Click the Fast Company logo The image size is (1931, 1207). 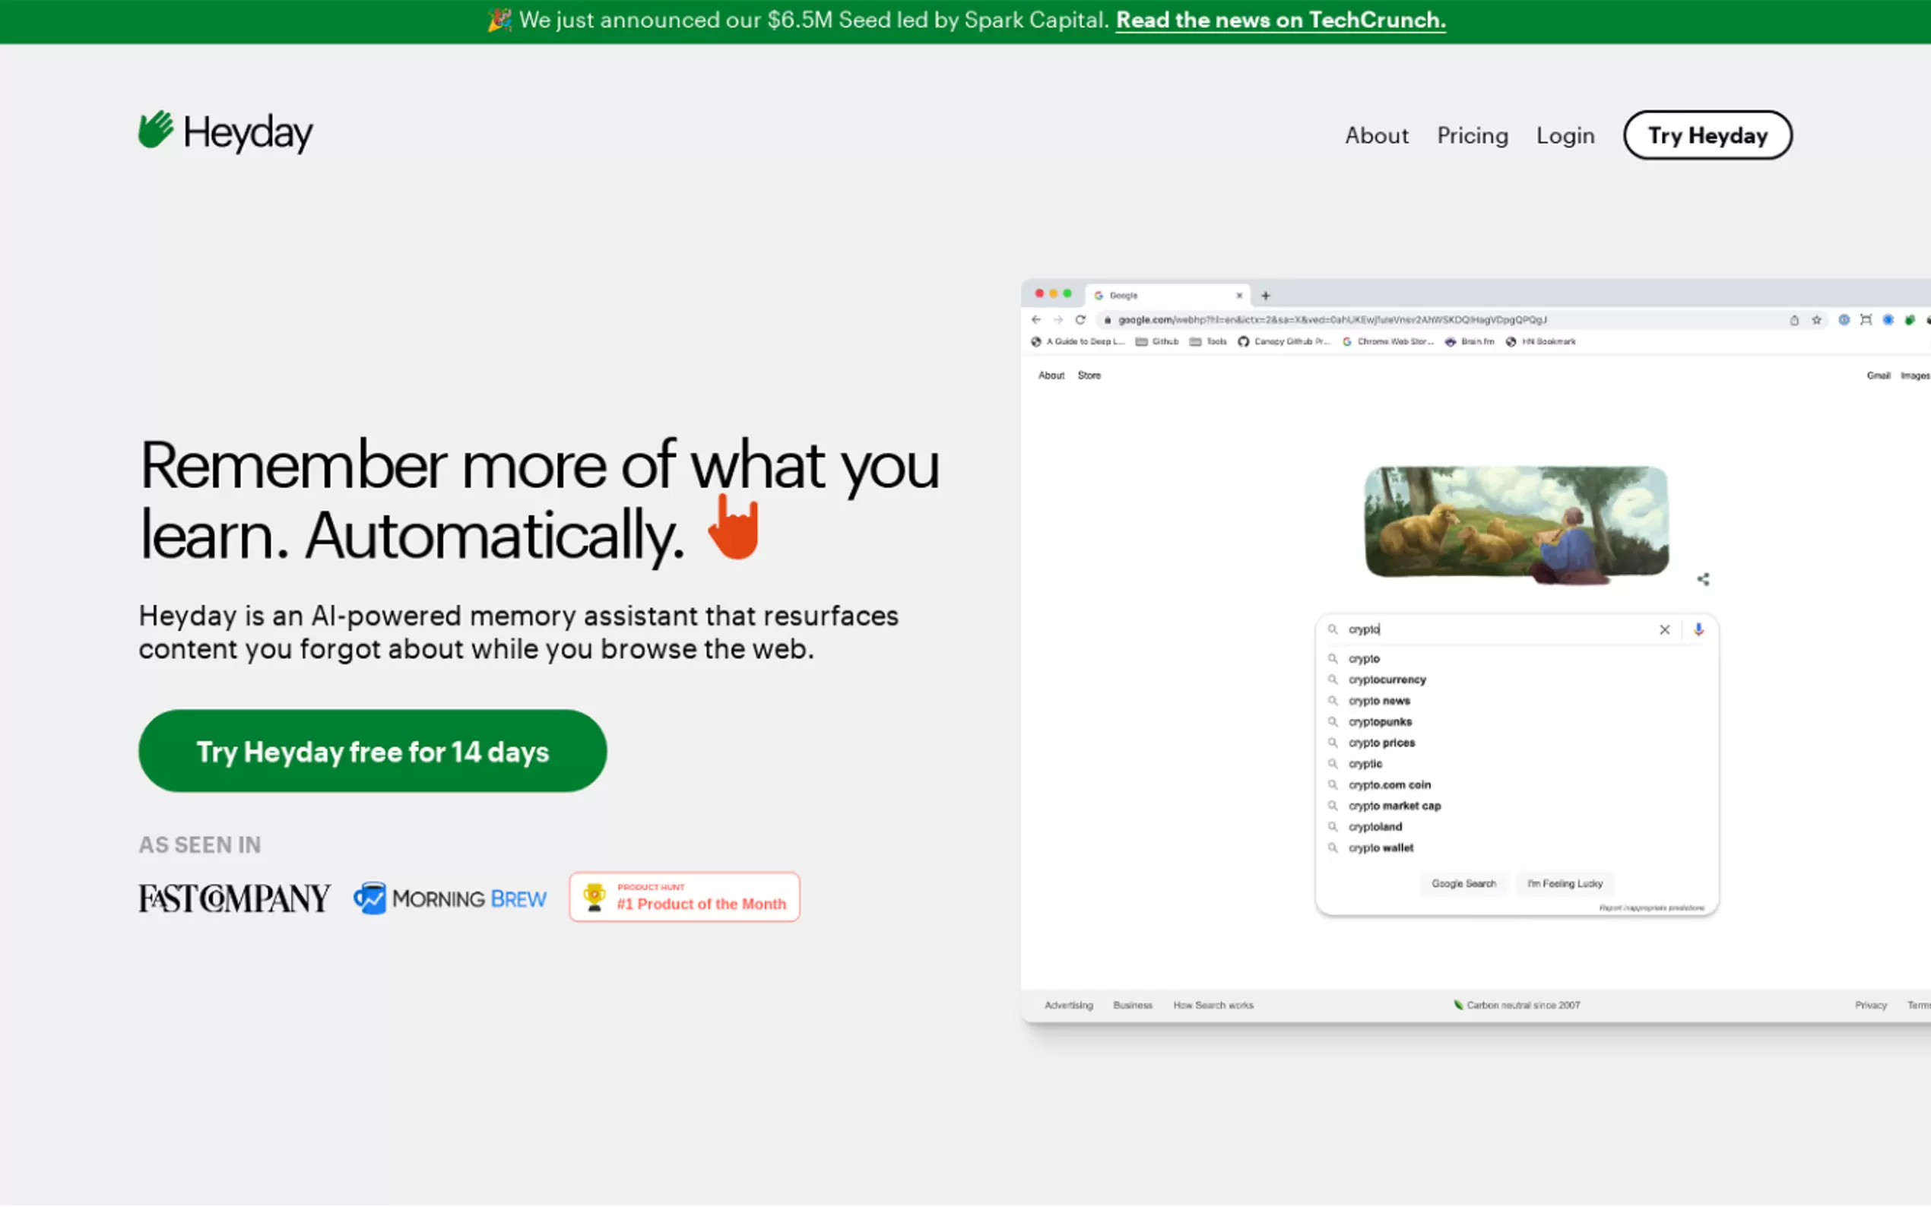click(234, 898)
